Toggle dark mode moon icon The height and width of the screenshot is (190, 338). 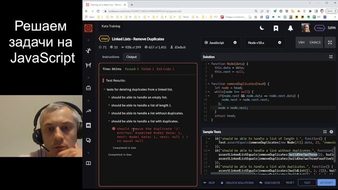click(262, 28)
